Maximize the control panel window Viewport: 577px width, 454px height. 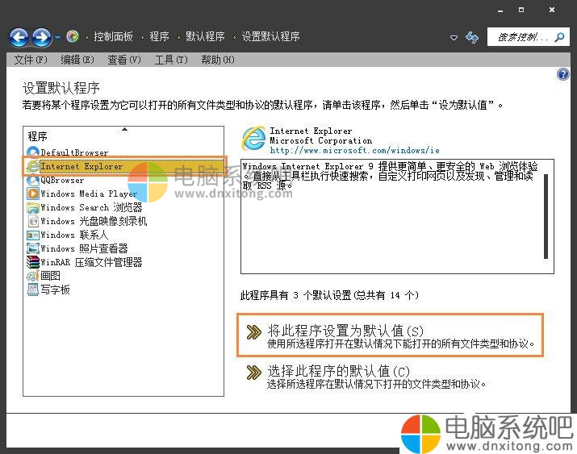(521, 10)
